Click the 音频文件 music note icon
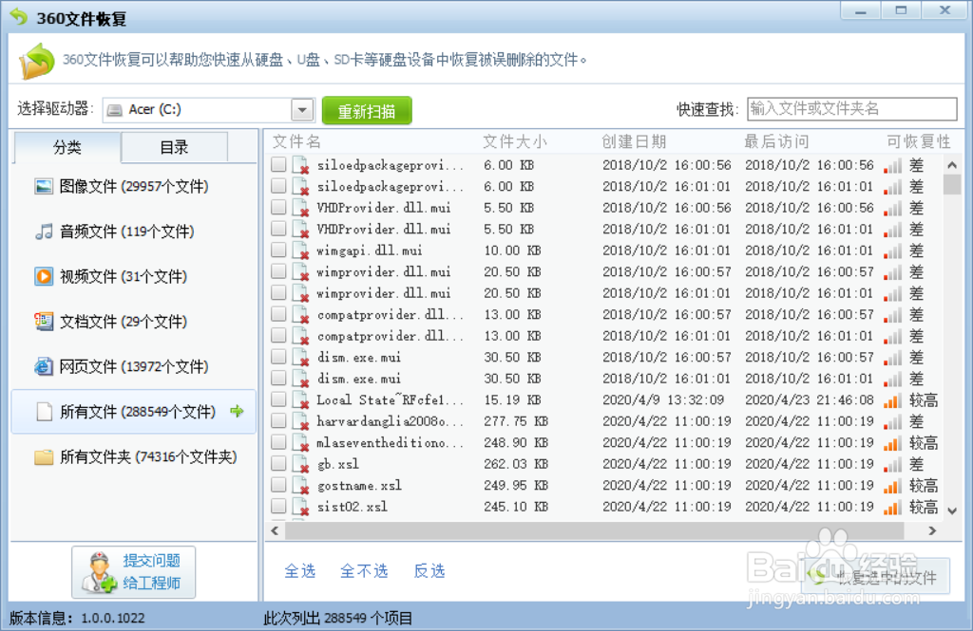973x631 pixels. 43,231
